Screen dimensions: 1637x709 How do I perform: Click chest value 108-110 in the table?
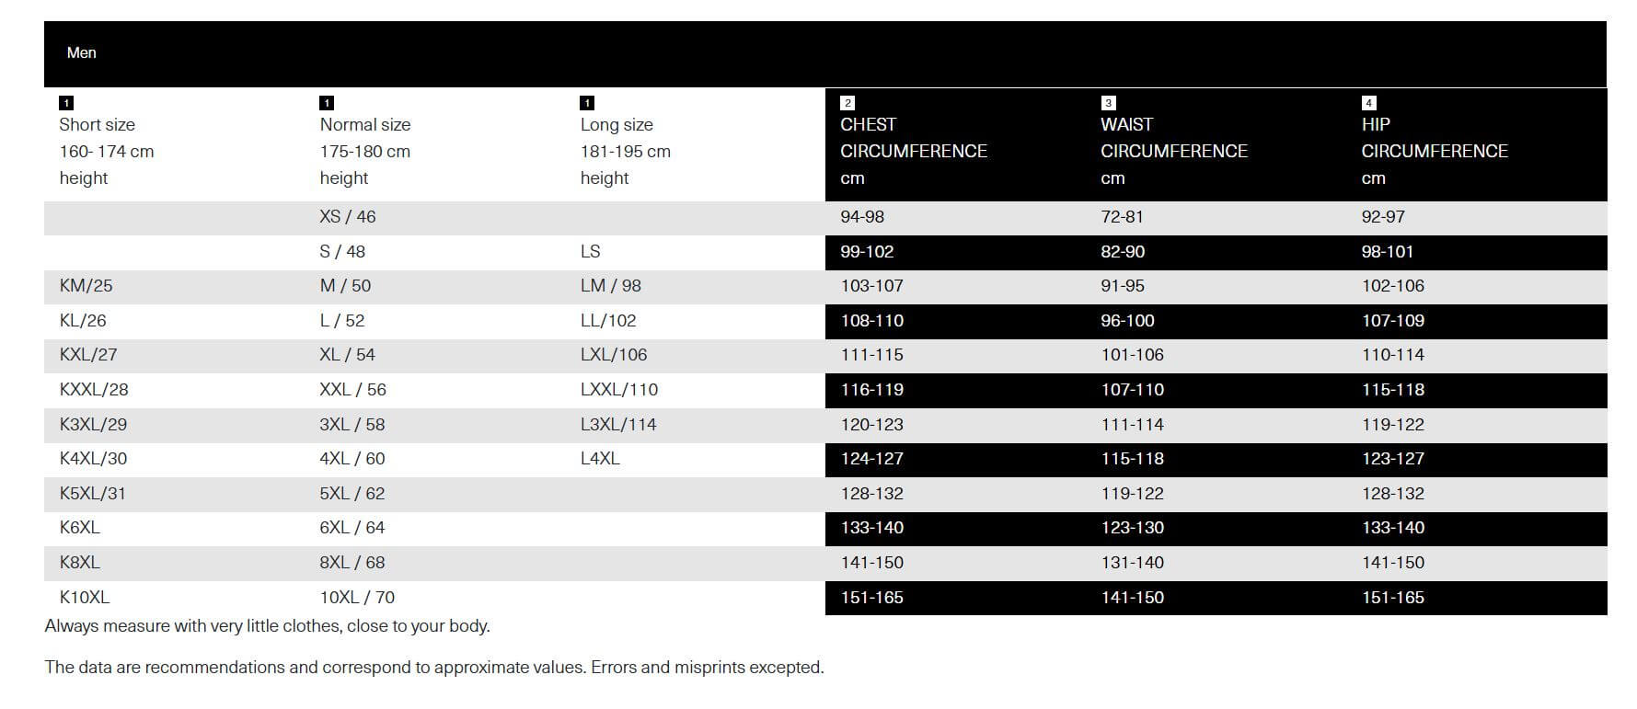pos(871,321)
